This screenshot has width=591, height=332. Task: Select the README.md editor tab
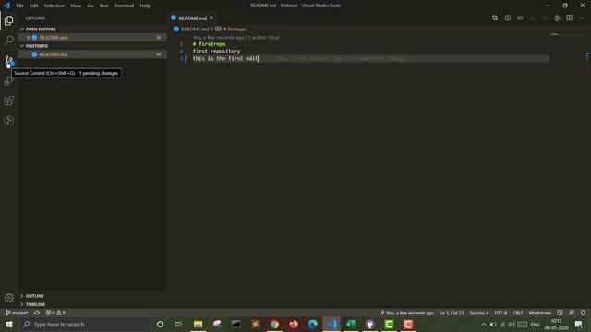coord(192,18)
